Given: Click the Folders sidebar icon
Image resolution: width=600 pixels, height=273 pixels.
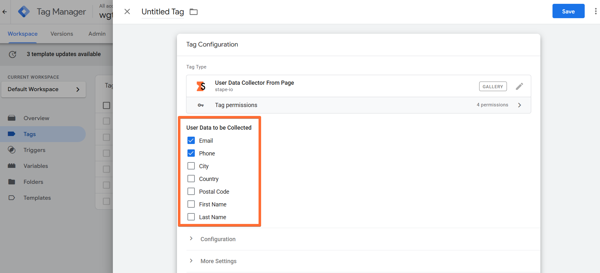Looking at the screenshot, I should click(x=12, y=182).
